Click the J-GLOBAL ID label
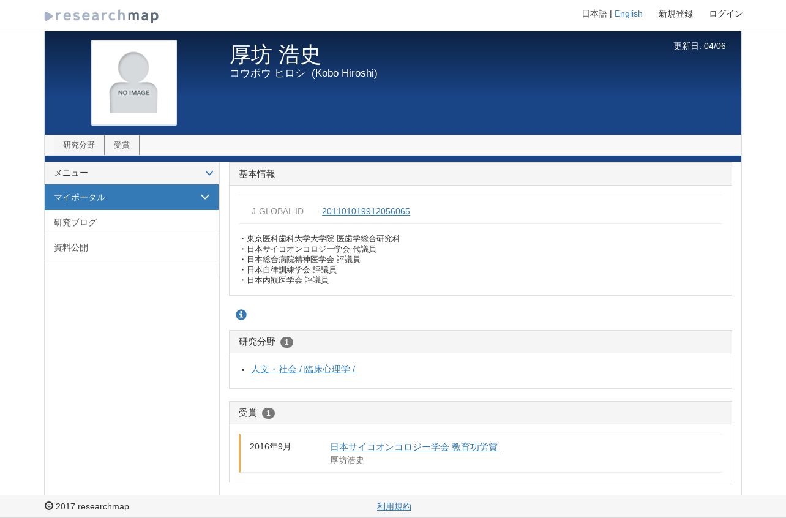Viewport: 786px width, 518px height. [x=277, y=211]
